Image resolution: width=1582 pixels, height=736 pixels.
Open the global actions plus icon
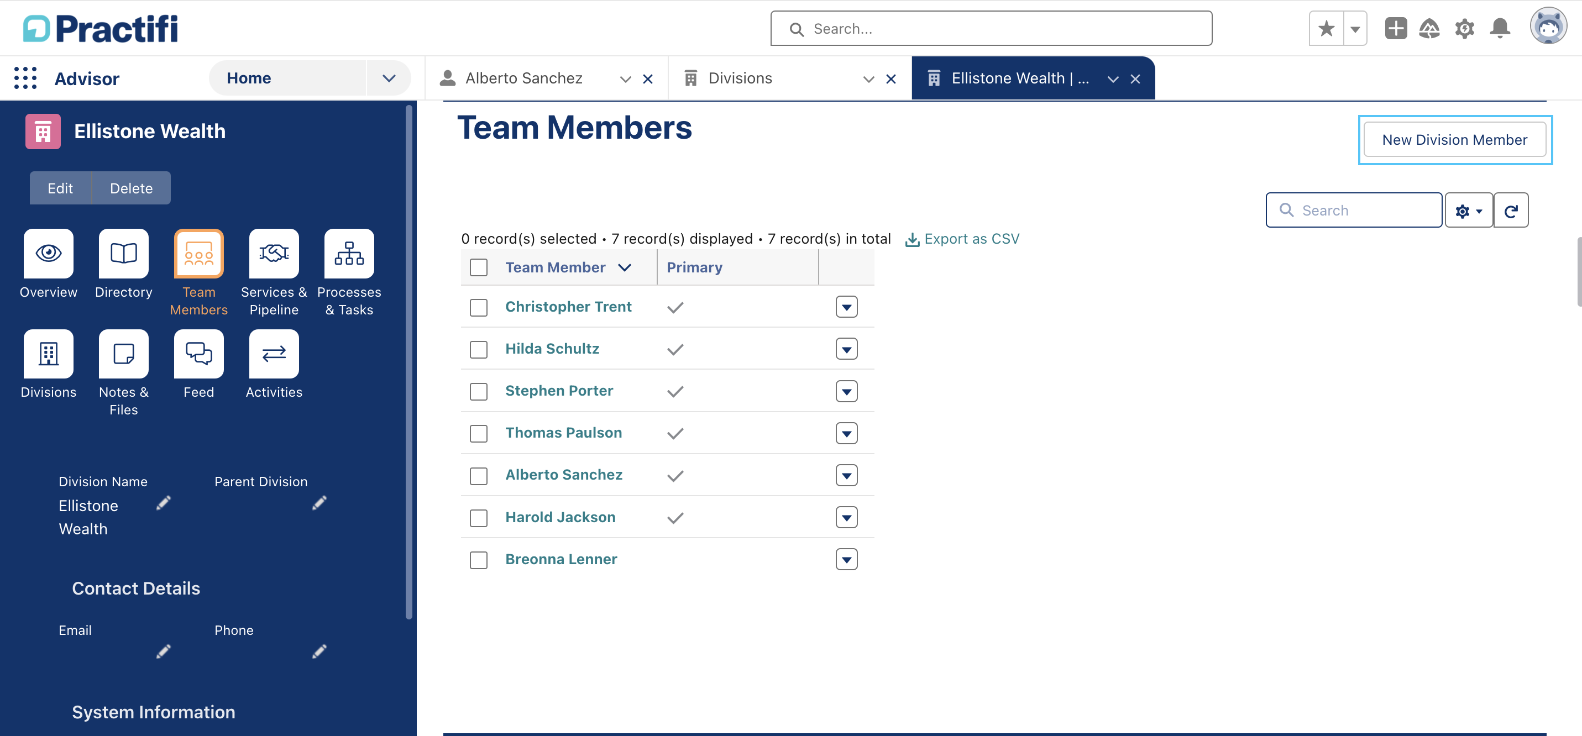coord(1395,28)
